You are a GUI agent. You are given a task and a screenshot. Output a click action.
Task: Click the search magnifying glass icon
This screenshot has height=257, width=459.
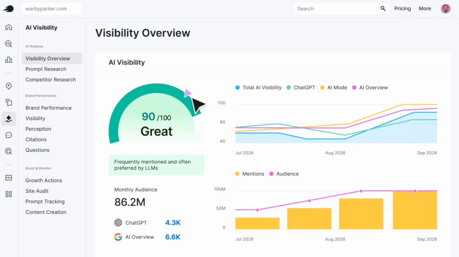click(x=383, y=8)
